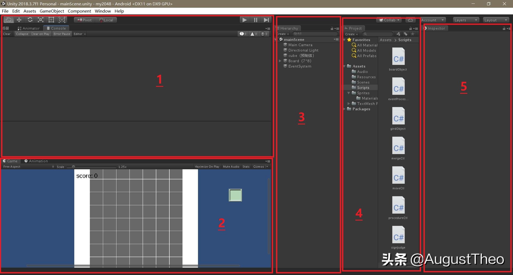
Task: Open the File menu
Action: pyautogui.click(x=5, y=11)
